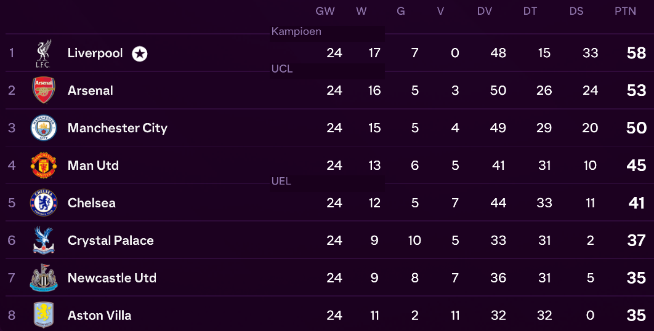
Task: Select Chelsea's 41 points value
Action: [x=637, y=203]
